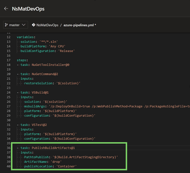The height and width of the screenshot is (173, 190).
Task: Click 'inputs:' on line 25
Action: 27,97
